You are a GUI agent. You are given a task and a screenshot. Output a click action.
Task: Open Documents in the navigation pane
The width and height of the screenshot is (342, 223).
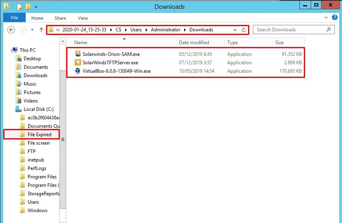tap(36, 67)
